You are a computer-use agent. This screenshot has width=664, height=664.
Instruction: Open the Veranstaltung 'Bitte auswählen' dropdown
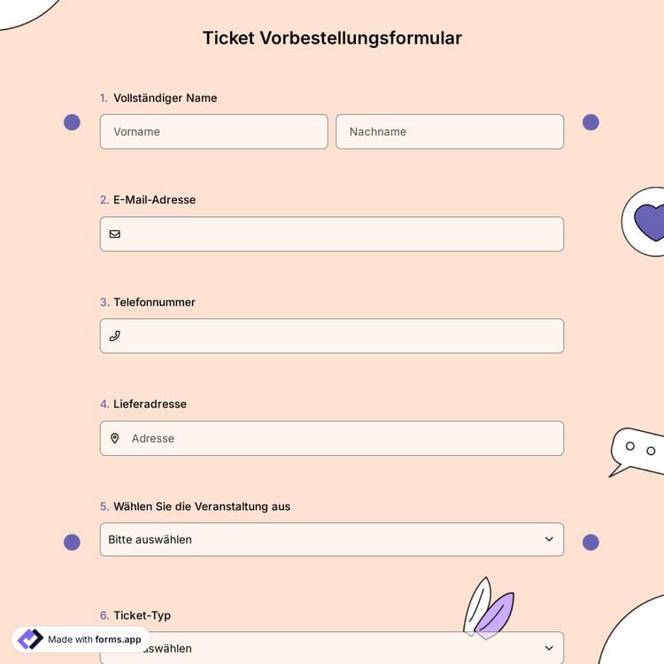click(x=319, y=539)
